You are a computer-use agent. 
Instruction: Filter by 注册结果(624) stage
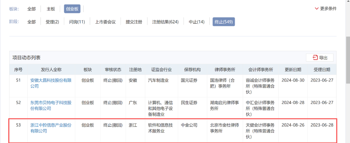[165, 22]
